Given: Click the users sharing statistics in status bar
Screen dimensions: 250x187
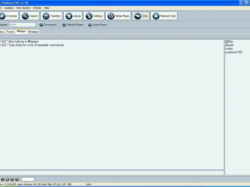Looking at the screenshot, I should (x=36, y=184).
